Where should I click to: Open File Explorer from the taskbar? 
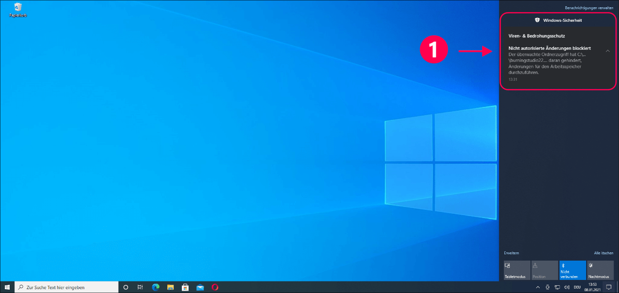click(170, 287)
